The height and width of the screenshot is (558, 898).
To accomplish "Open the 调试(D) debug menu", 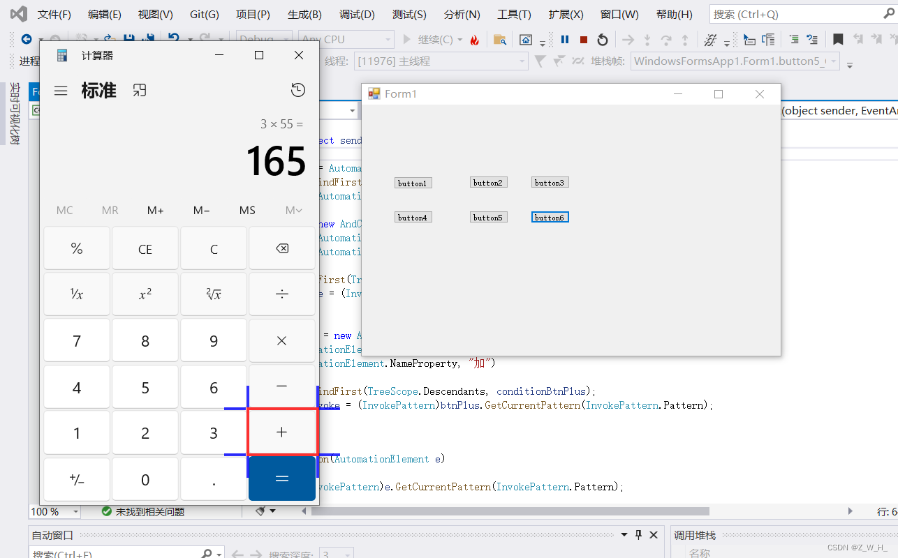I will point(357,14).
